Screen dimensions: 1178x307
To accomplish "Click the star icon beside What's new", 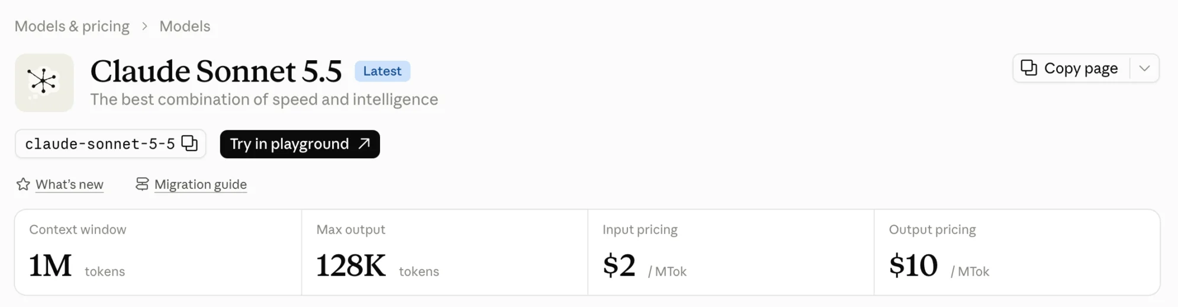I will coord(23,184).
